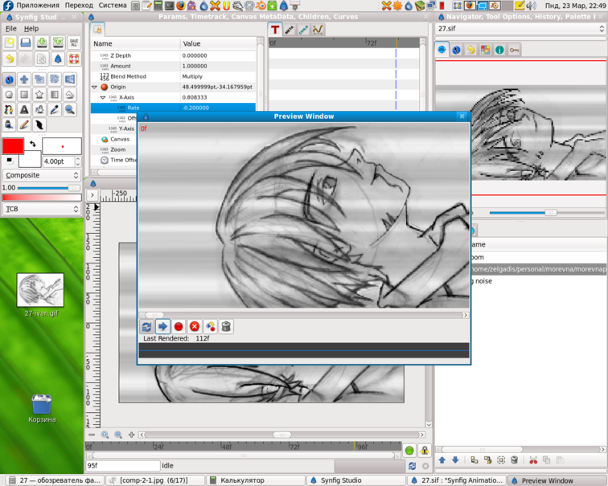Select the Mirror tool
The height and width of the screenshot is (486, 608).
pyautogui.click(x=69, y=80)
